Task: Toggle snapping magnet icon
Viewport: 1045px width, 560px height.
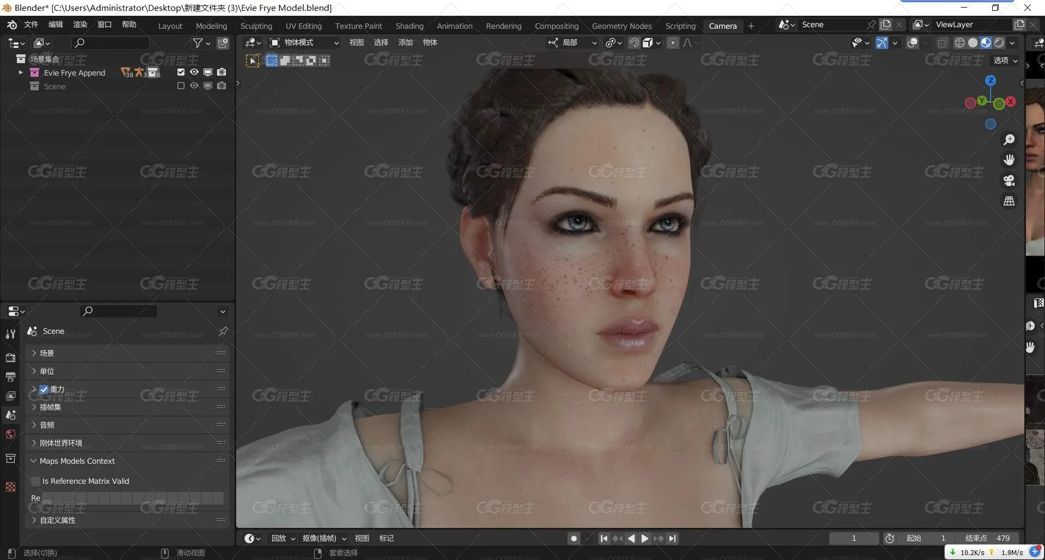Action: 634,43
